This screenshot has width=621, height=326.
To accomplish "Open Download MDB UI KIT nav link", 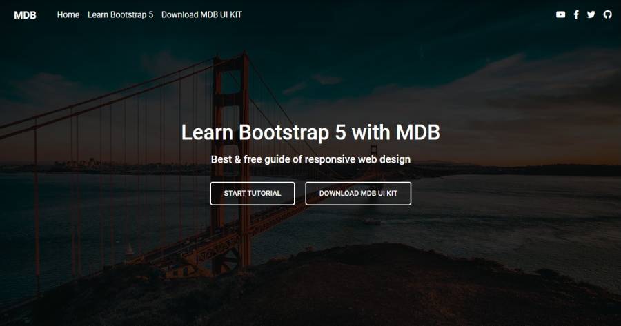I will point(201,14).
